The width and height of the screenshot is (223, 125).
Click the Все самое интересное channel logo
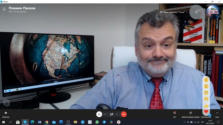tap(213, 11)
